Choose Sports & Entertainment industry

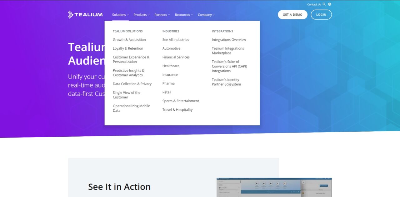(181, 101)
